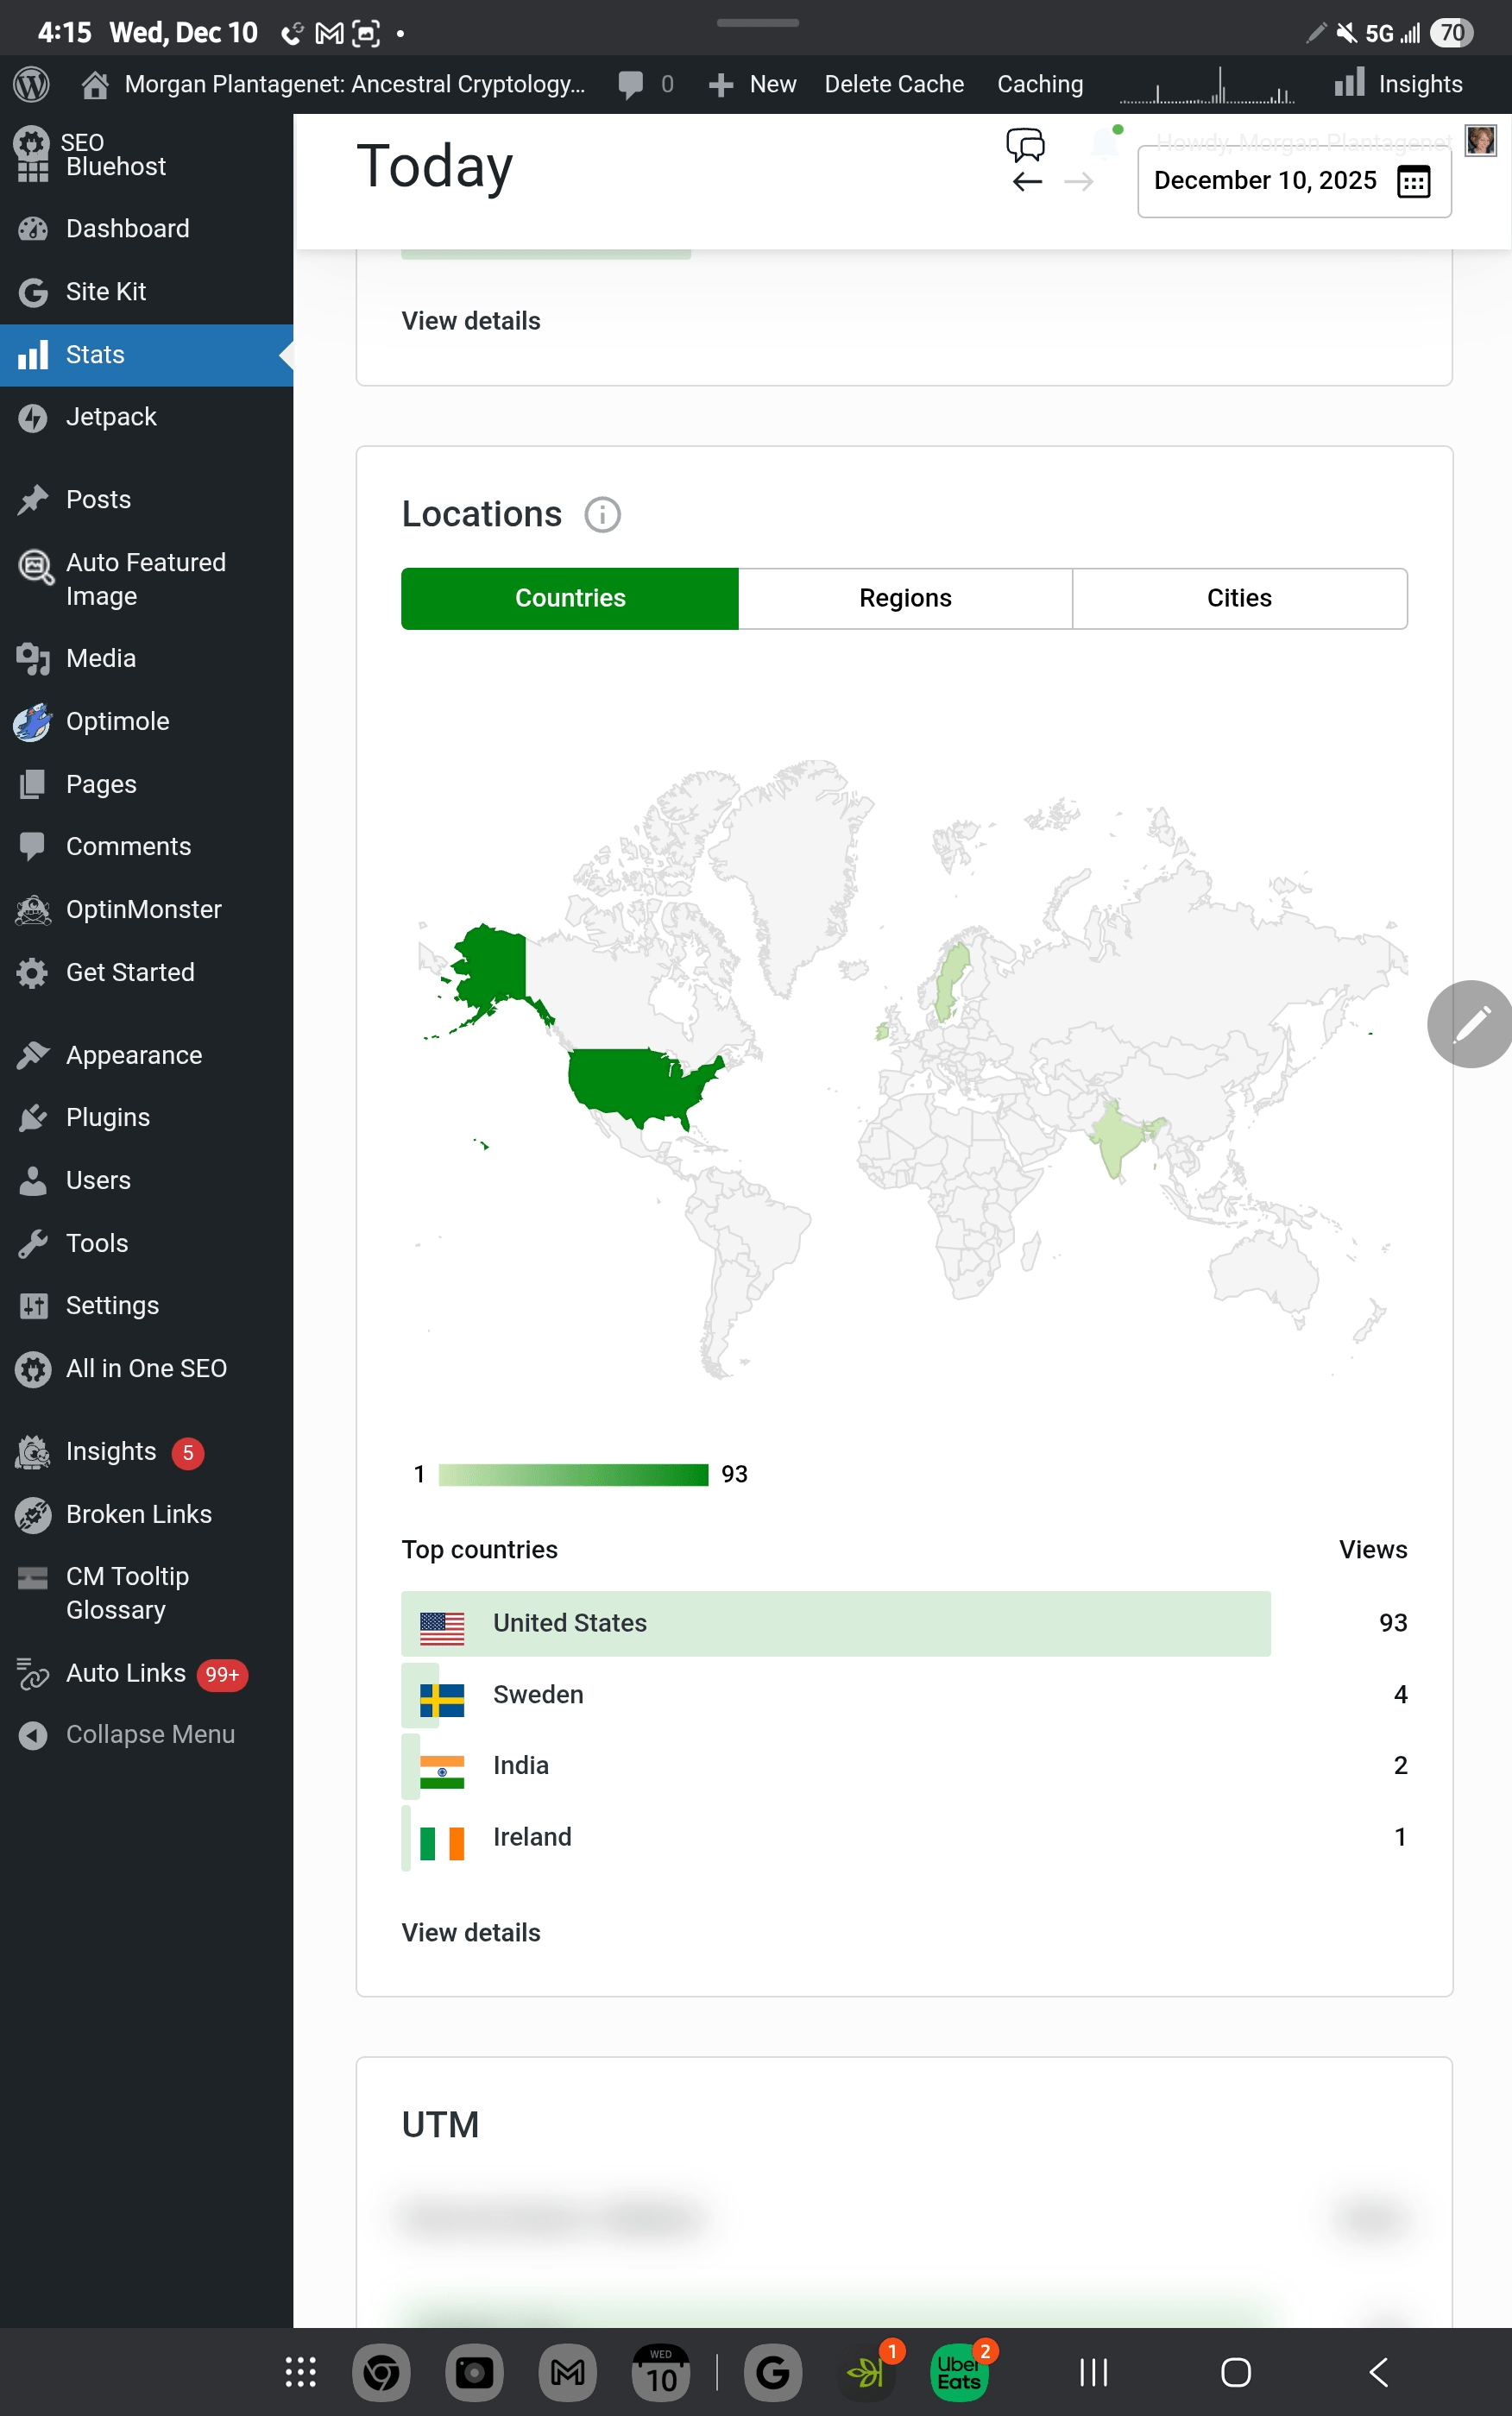Click Delete Cache in admin bar
1512x2416 pixels.
tap(894, 84)
